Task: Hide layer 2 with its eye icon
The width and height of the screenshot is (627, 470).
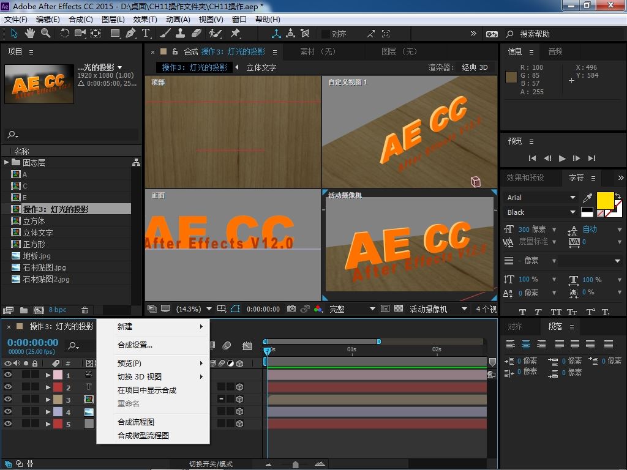Action: click(x=7, y=387)
